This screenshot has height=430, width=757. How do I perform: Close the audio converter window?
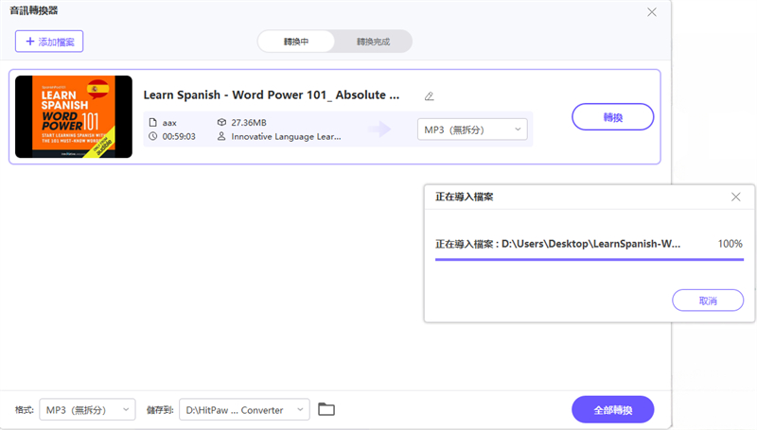pyautogui.click(x=652, y=12)
